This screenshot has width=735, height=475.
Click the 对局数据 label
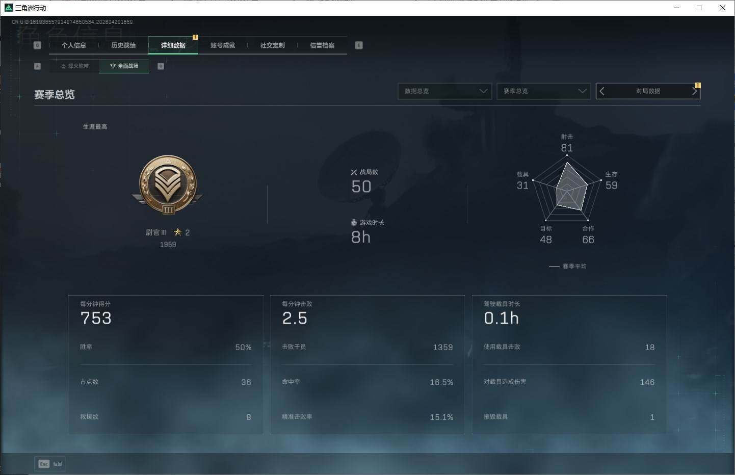point(648,91)
